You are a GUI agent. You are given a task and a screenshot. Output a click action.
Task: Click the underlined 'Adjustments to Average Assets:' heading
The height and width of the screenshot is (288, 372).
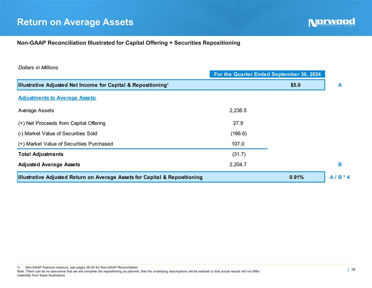click(57, 98)
